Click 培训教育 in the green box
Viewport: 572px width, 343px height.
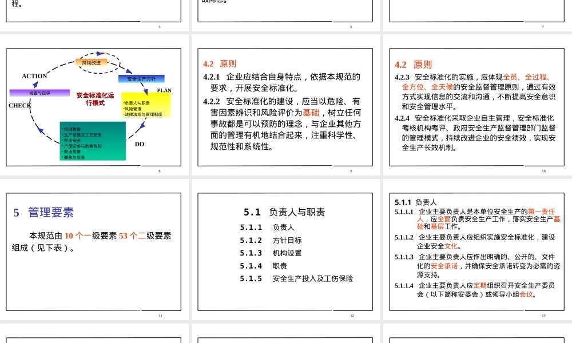pyautogui.click(x=71, y=129)
